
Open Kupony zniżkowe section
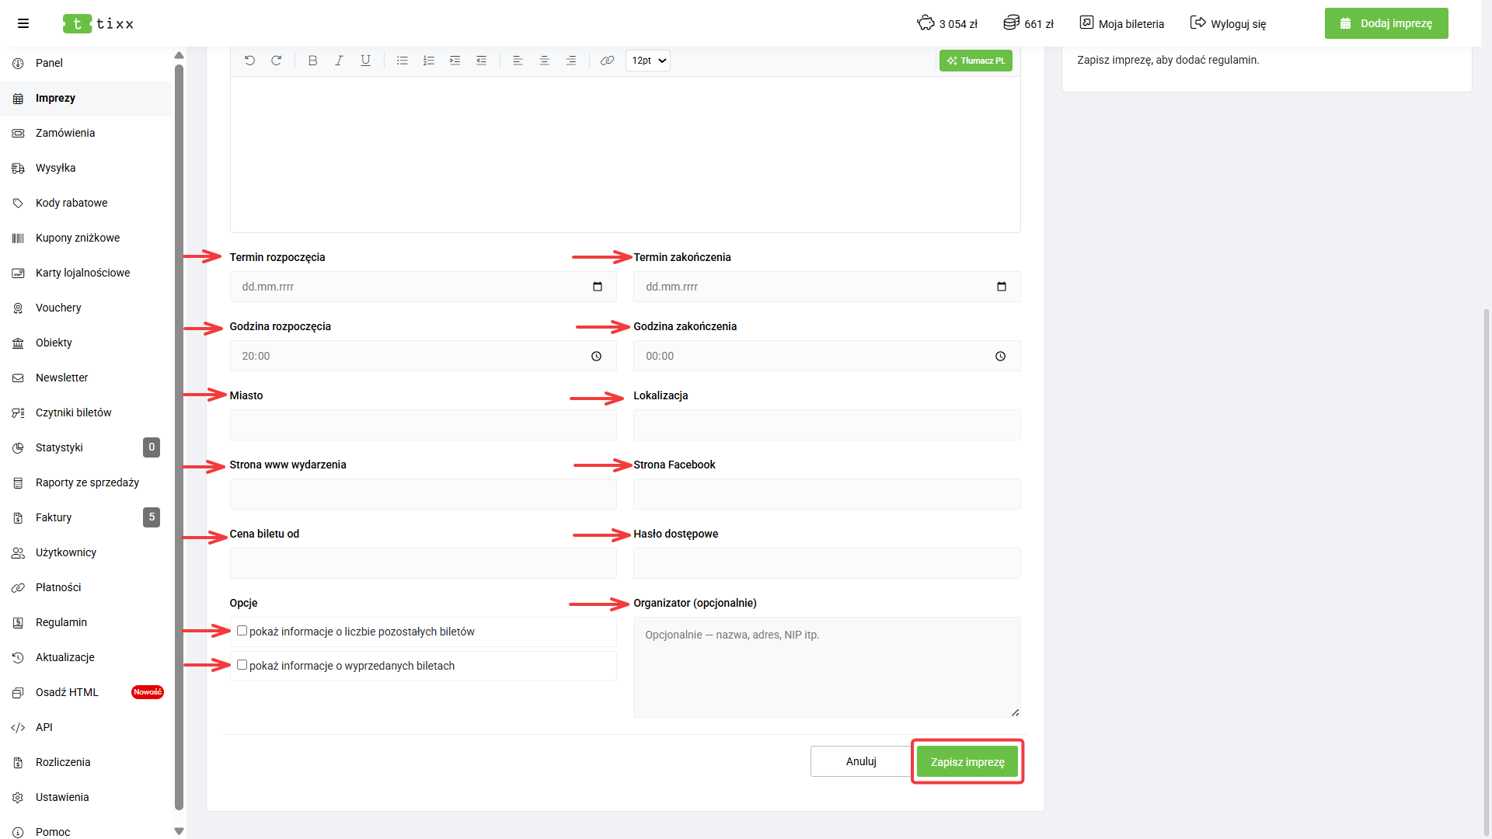click(x=85, y=238)
